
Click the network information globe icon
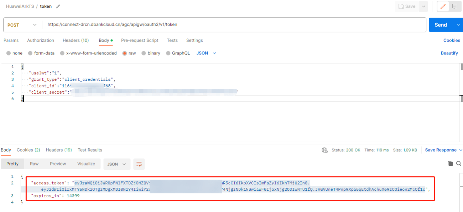(x=324, y=150)
